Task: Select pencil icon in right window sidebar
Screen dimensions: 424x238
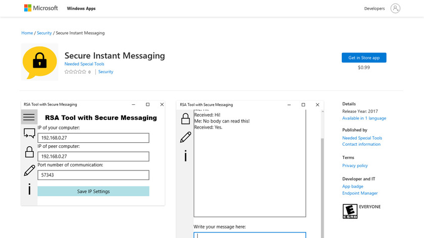Action: [186, 137]
